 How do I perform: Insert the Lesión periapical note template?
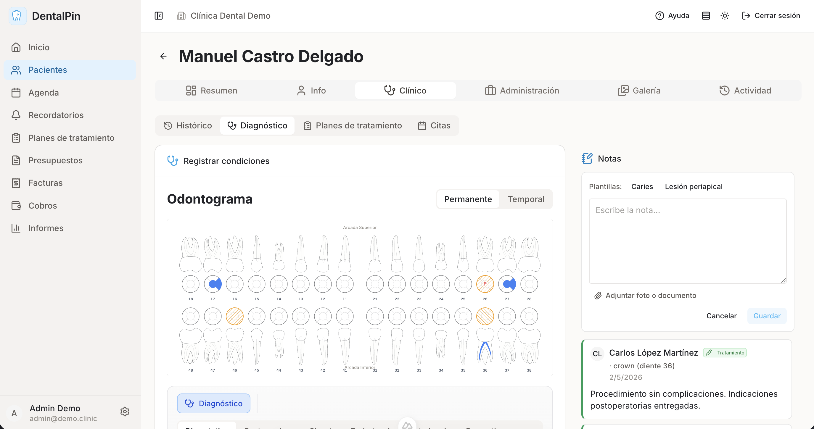(x=694, y=187)
